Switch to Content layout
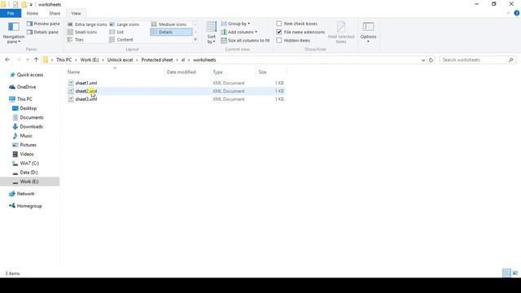 tap(121, 40)
